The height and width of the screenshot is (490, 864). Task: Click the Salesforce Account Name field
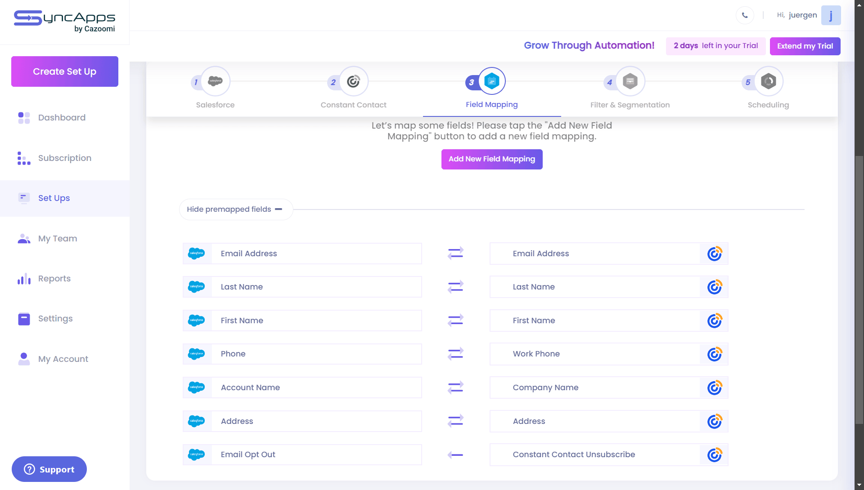[x=302, y=388]
